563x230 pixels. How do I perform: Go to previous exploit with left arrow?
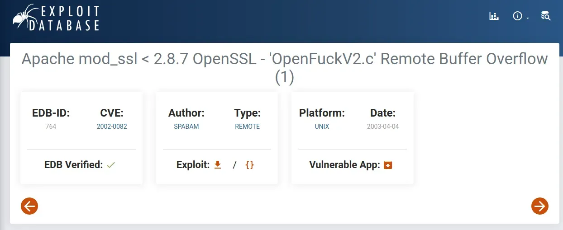[x=29, y=206]
